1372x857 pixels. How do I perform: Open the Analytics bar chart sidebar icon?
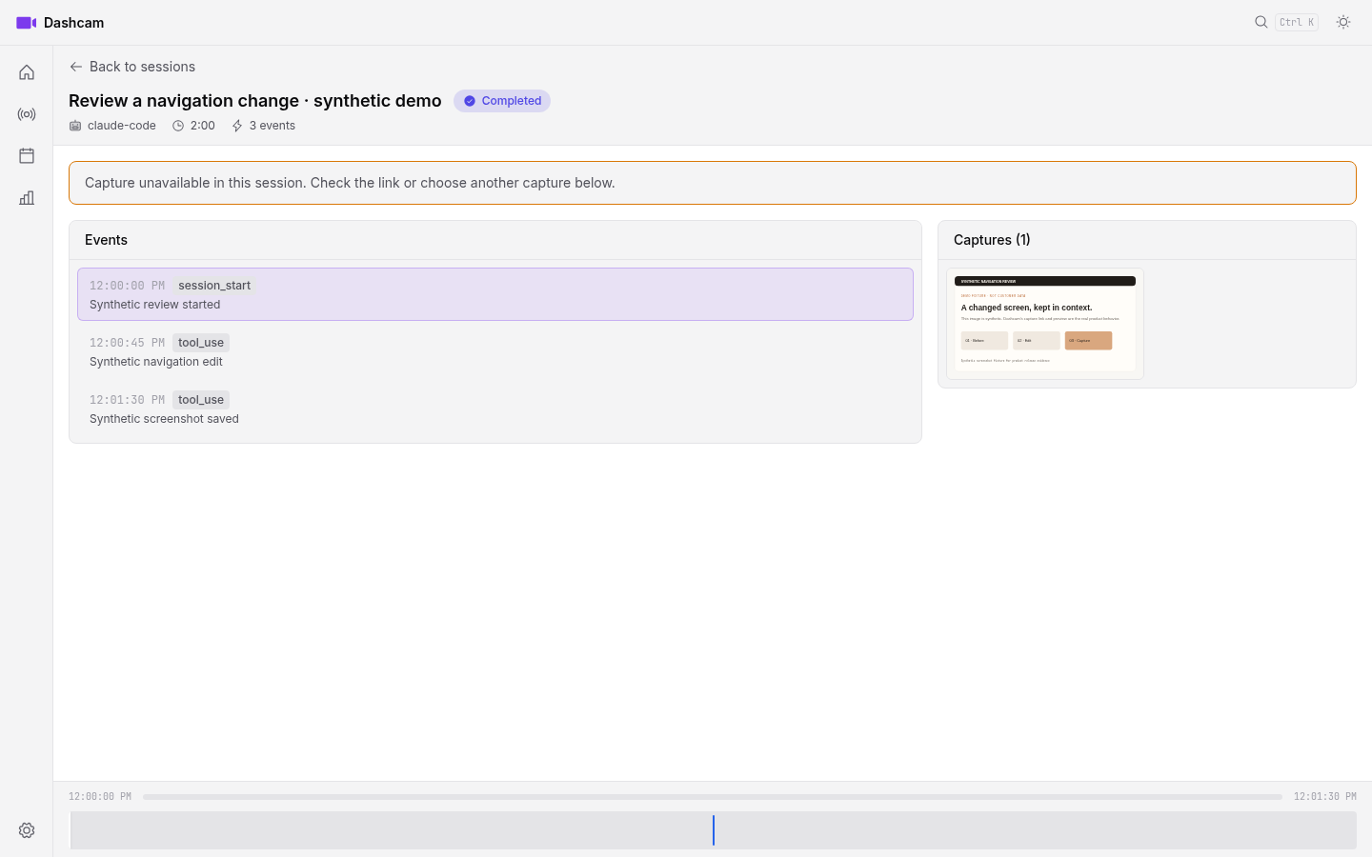(x=27, y=198)
